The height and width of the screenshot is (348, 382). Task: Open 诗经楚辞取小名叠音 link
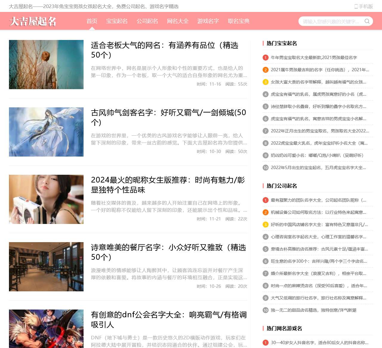[x=318, y=106]
